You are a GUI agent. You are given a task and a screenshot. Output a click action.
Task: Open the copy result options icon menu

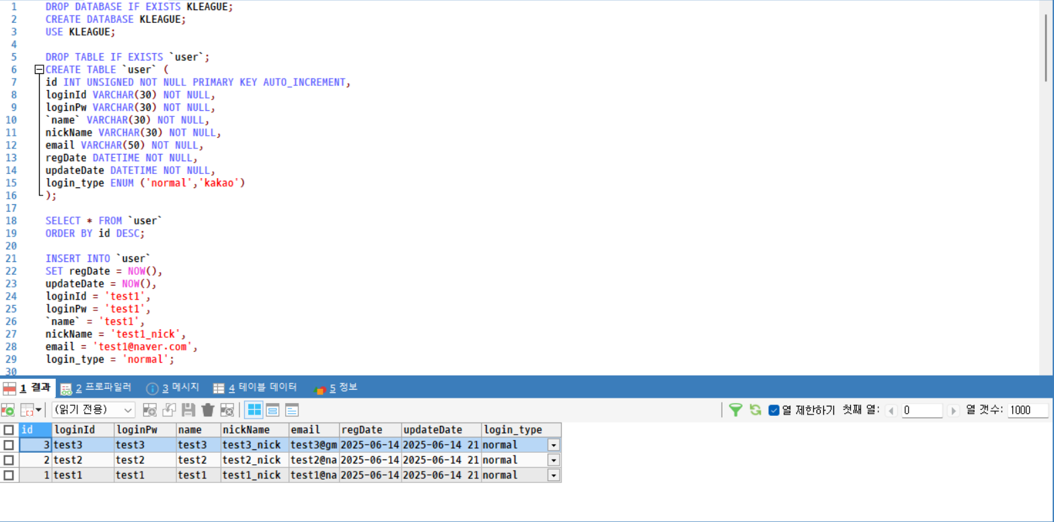31,410
